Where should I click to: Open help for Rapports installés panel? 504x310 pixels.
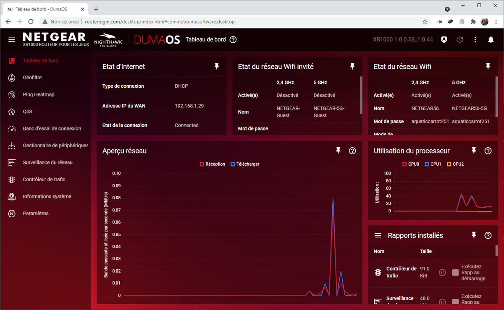488,235
